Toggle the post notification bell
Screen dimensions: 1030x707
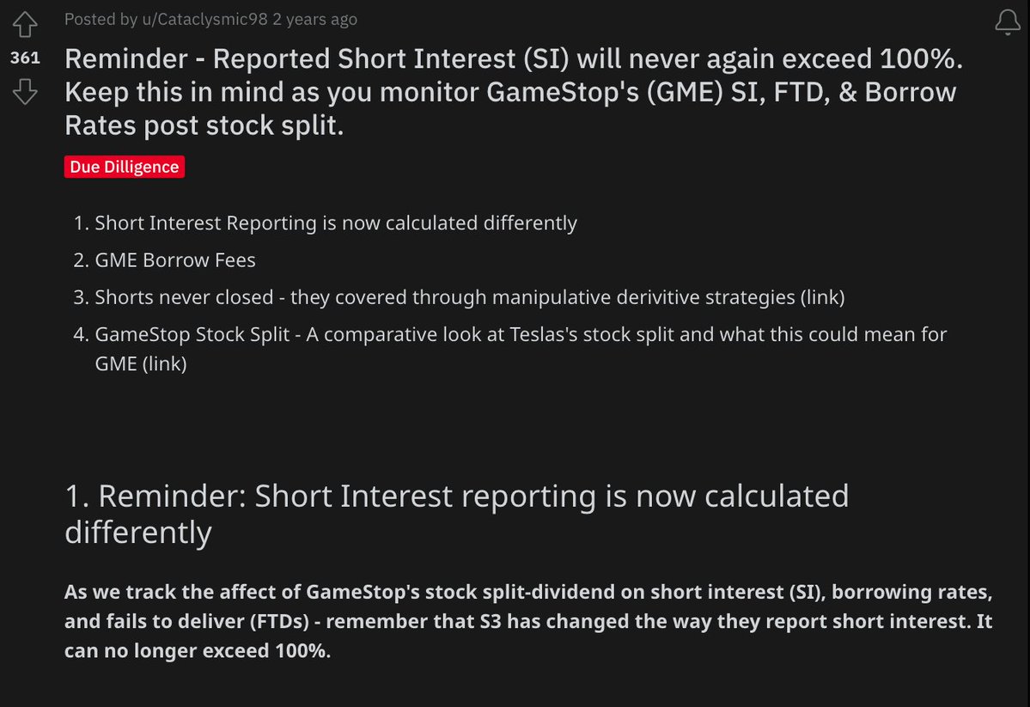pyautogui.click(x=1007, y=22)
